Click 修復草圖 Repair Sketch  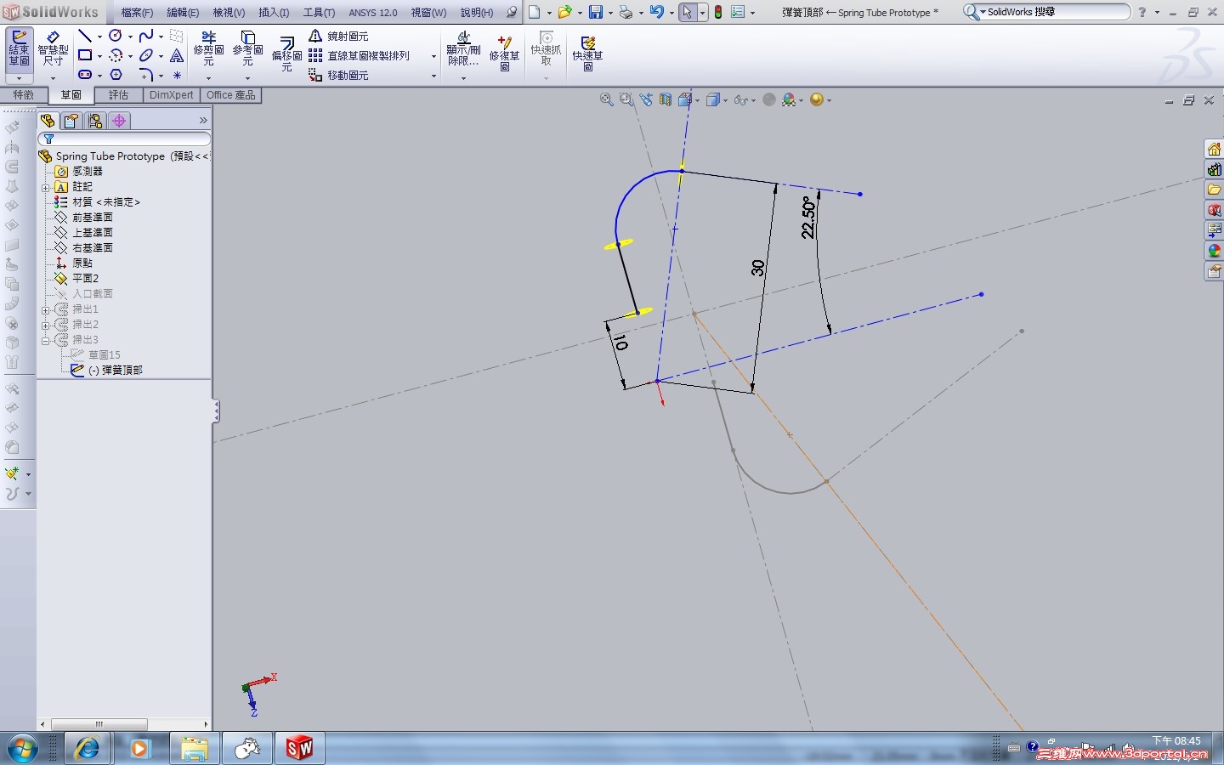(x=504, y=53)
